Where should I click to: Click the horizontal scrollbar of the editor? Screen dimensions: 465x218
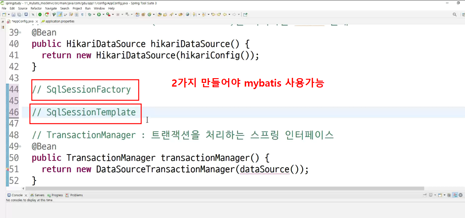click(225, 188)
